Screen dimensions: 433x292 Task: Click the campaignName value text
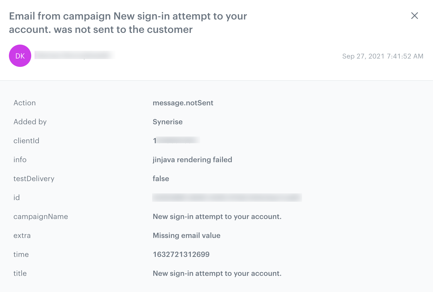pyautogui.click(x=217, y=217)
